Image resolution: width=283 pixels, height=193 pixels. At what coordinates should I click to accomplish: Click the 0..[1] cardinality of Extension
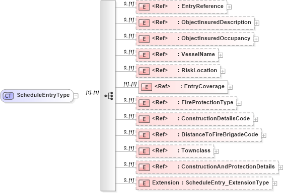[129, 180]
